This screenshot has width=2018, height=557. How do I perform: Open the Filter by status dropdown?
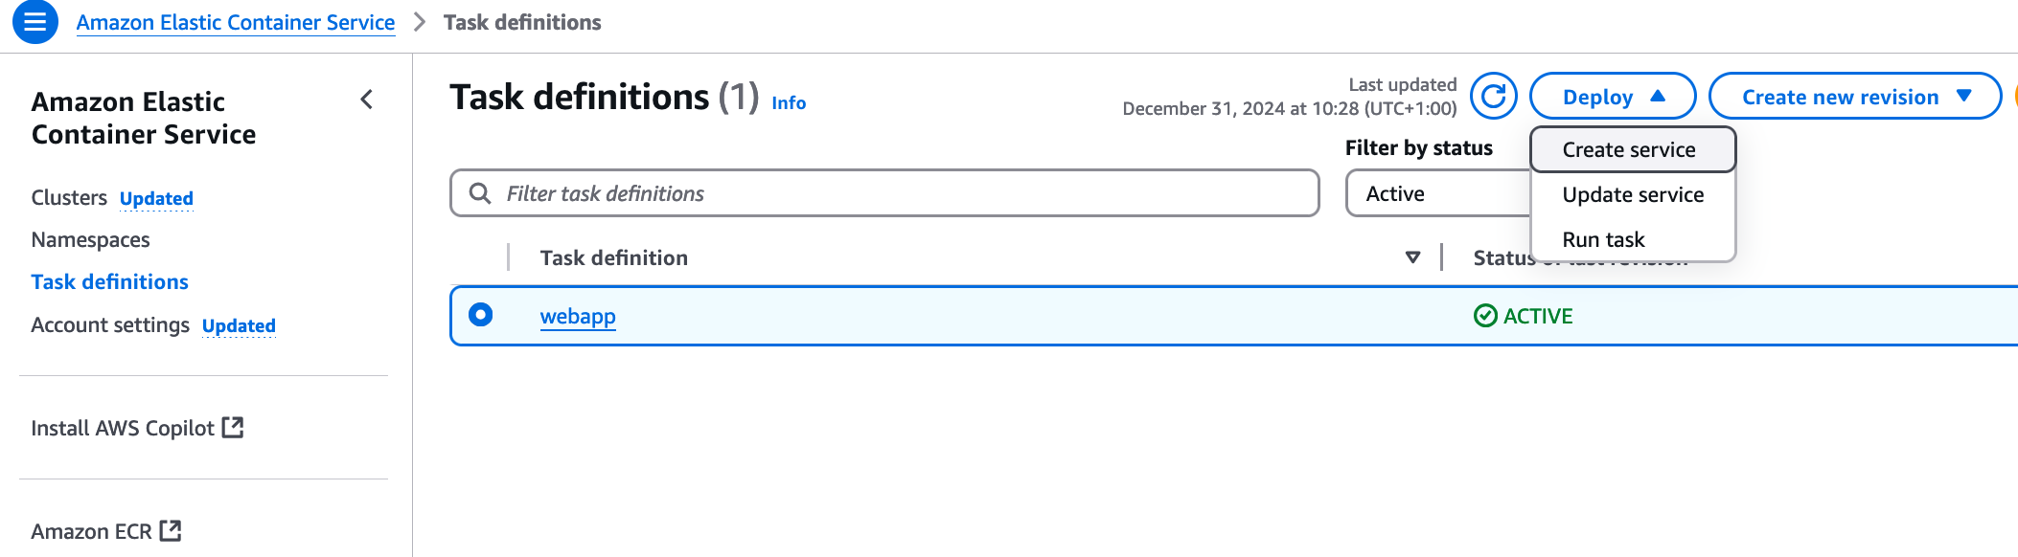pos(1437,193)
